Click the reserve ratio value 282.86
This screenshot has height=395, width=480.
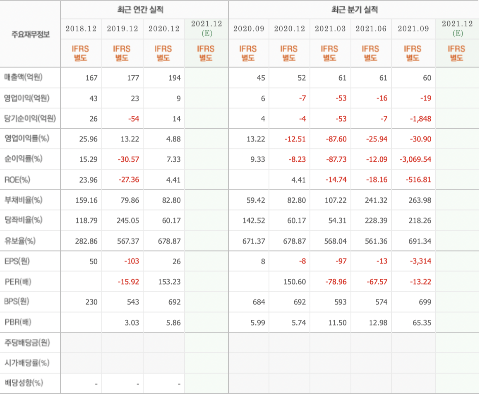(86, 242)
